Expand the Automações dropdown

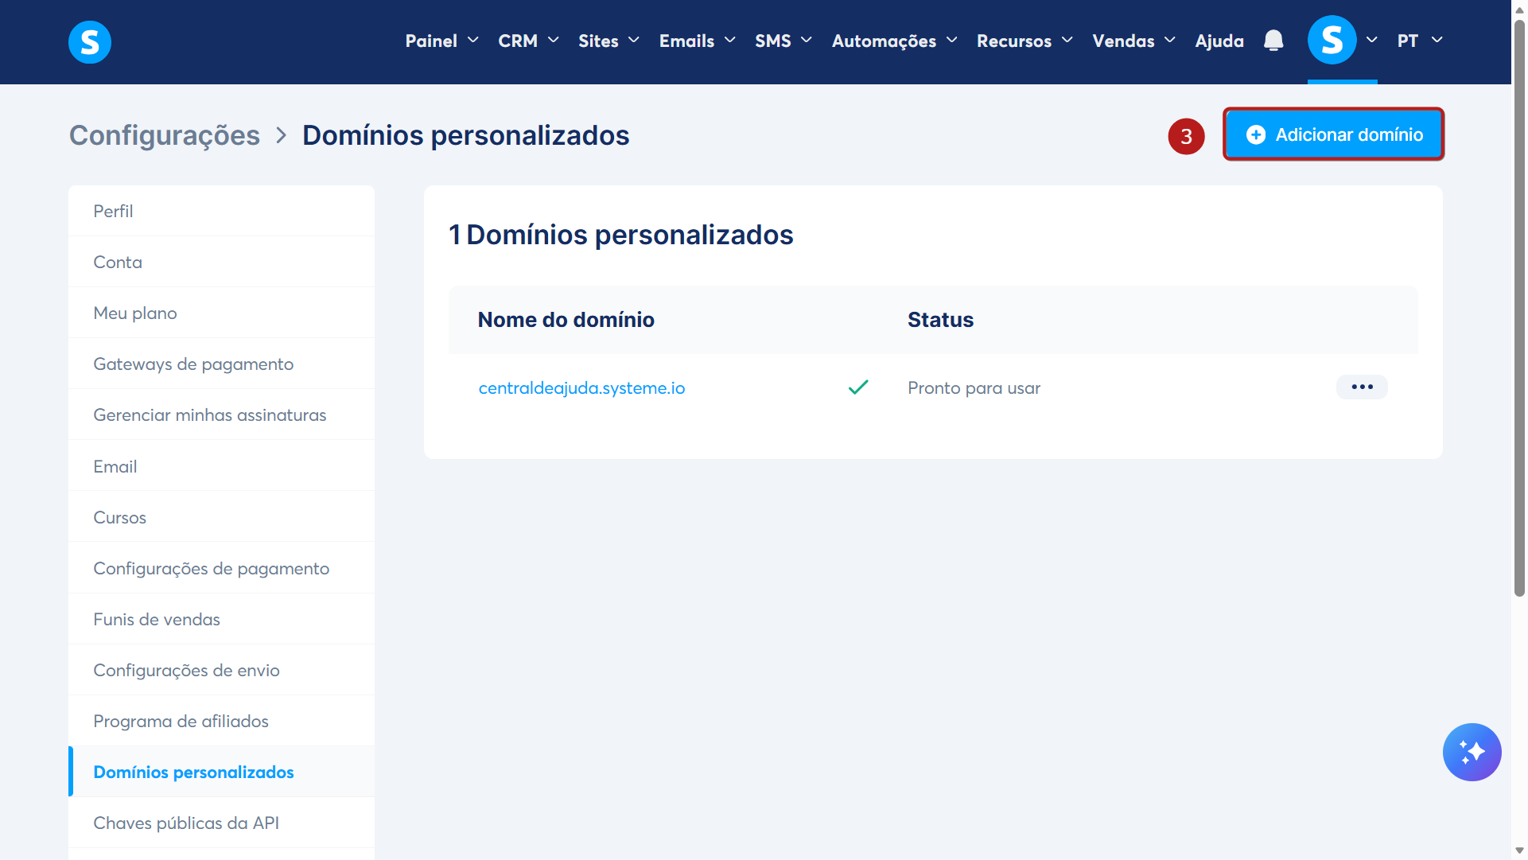(x=894, y=41)
